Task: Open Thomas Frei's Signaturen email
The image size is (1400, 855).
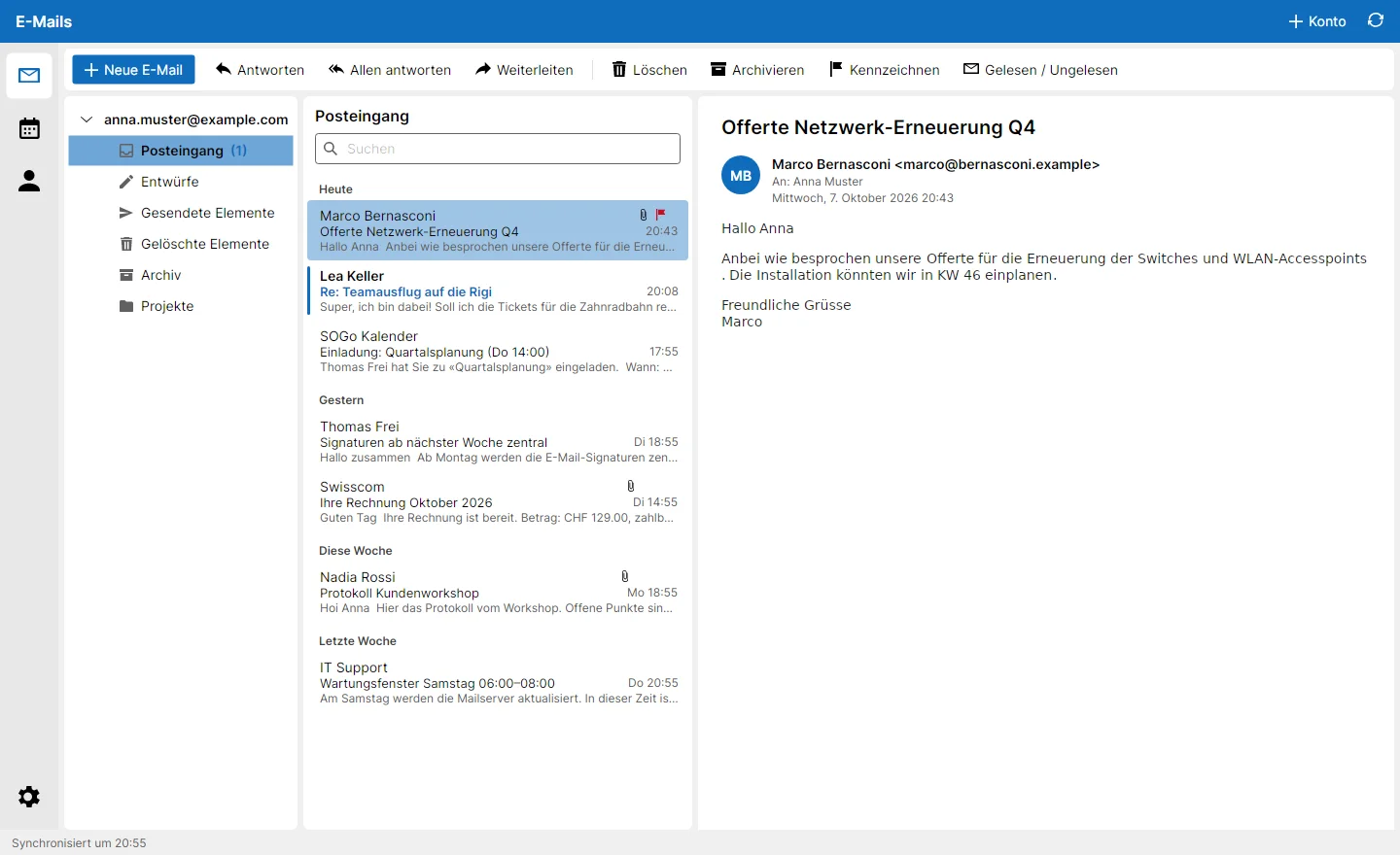Action: coord(498,441)
